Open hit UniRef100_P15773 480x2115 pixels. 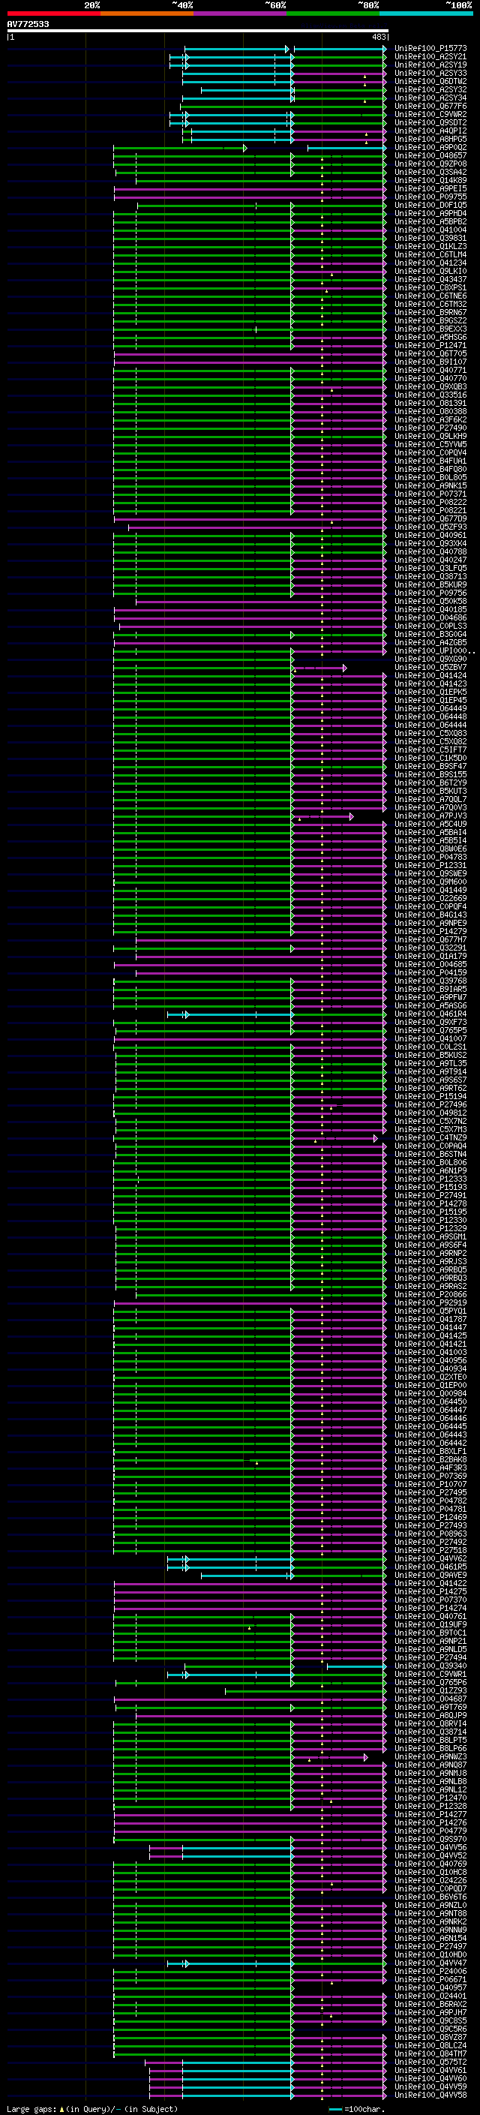click(x=430, y=50)
